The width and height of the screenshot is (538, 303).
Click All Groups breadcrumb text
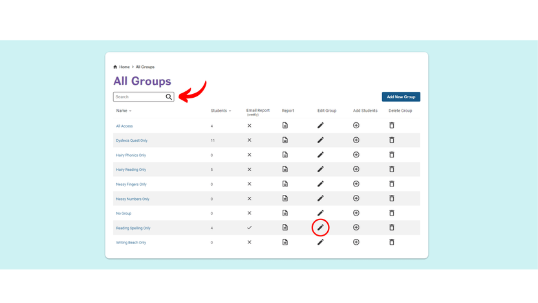(145, 67)
